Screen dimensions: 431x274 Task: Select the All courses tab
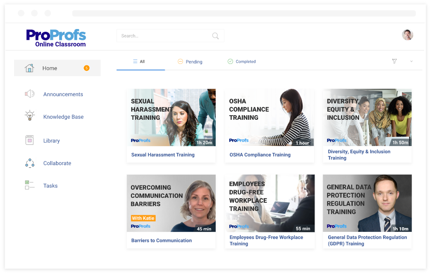(x=140, y=61)
